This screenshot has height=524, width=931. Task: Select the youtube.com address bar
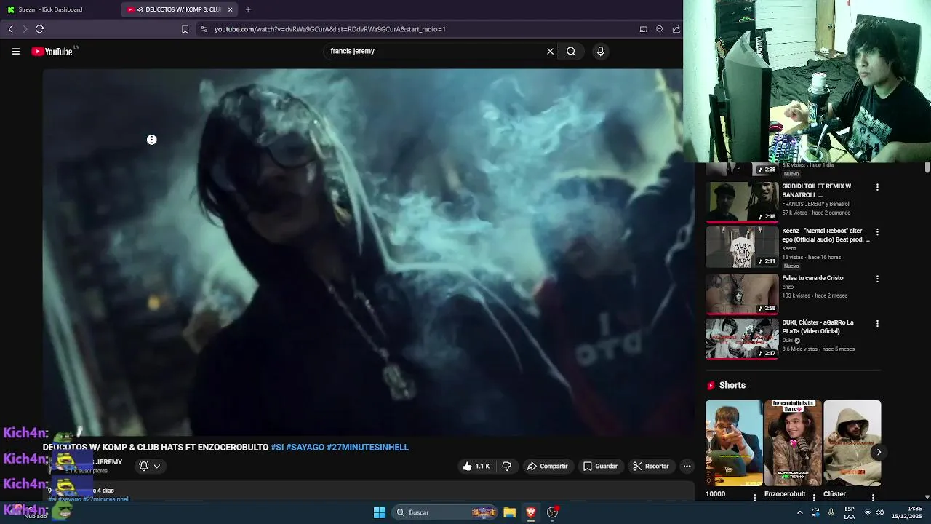(x=422, y=29)
